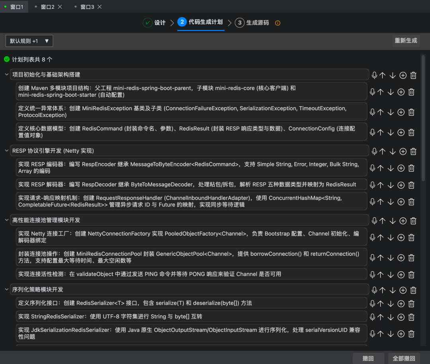Screen dimensions: 430x364
Task: Edit the 实现连接活性检测 plan text
Action: [x=192, y=274]
